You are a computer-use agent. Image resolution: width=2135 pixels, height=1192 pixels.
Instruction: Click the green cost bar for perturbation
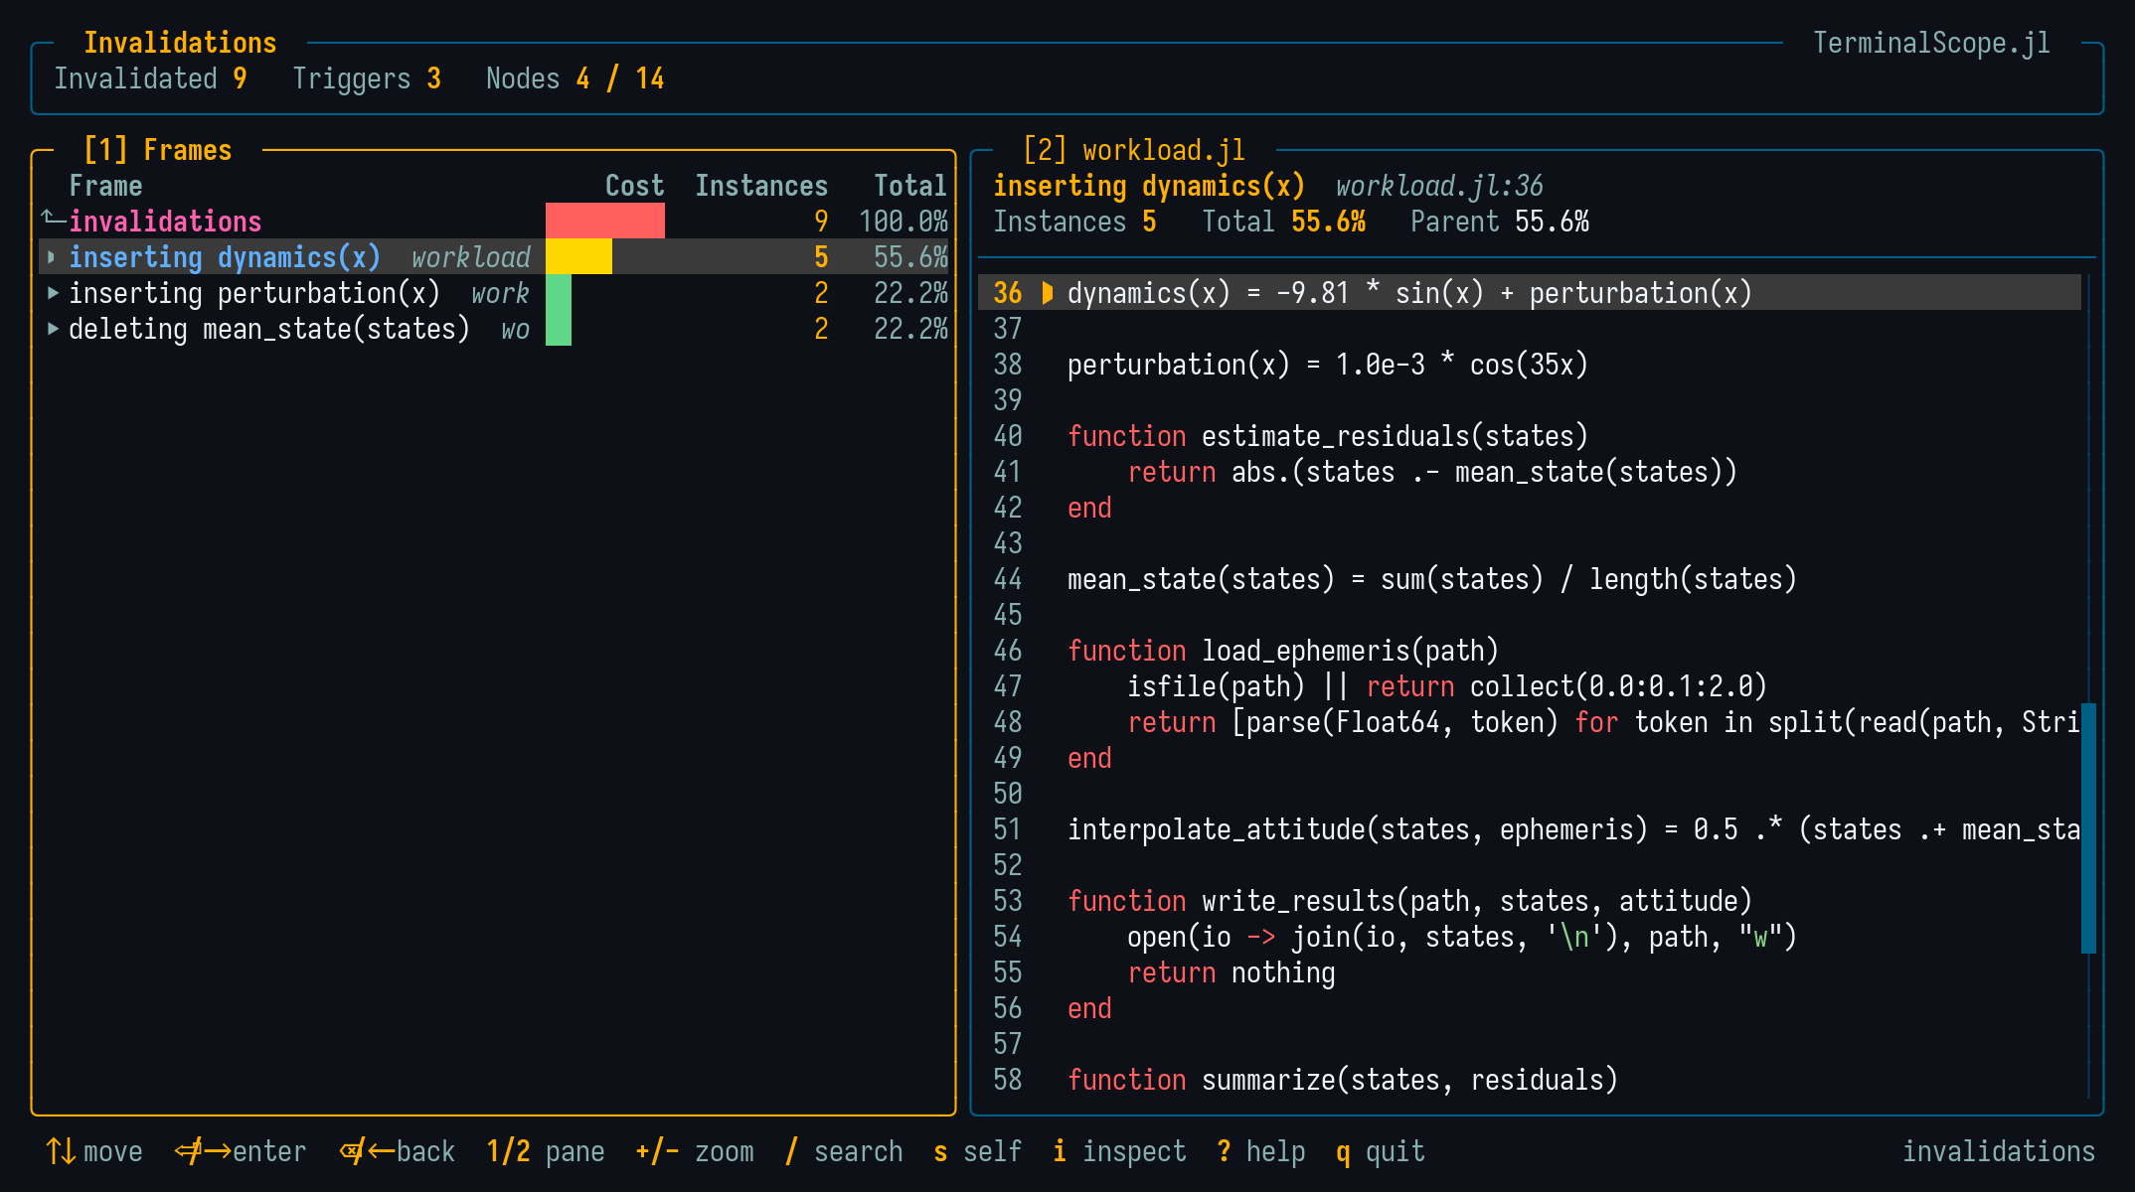click(559, 292)
